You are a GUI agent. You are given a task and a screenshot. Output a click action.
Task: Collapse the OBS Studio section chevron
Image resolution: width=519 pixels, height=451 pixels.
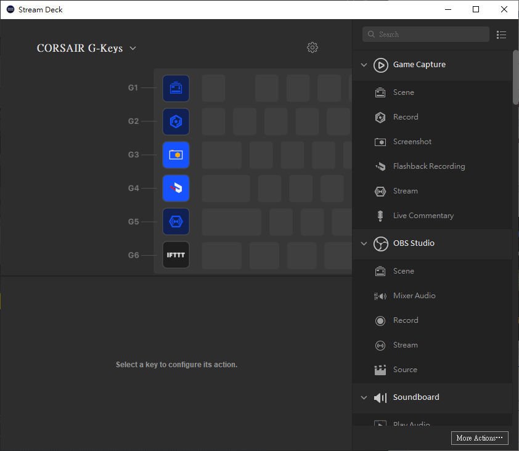pyautogui.click(x=364, y=243)
